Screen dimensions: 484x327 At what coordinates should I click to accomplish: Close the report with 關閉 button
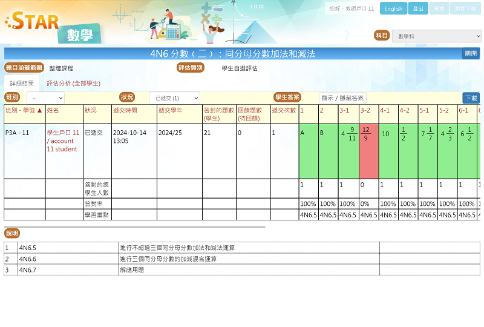471,53
